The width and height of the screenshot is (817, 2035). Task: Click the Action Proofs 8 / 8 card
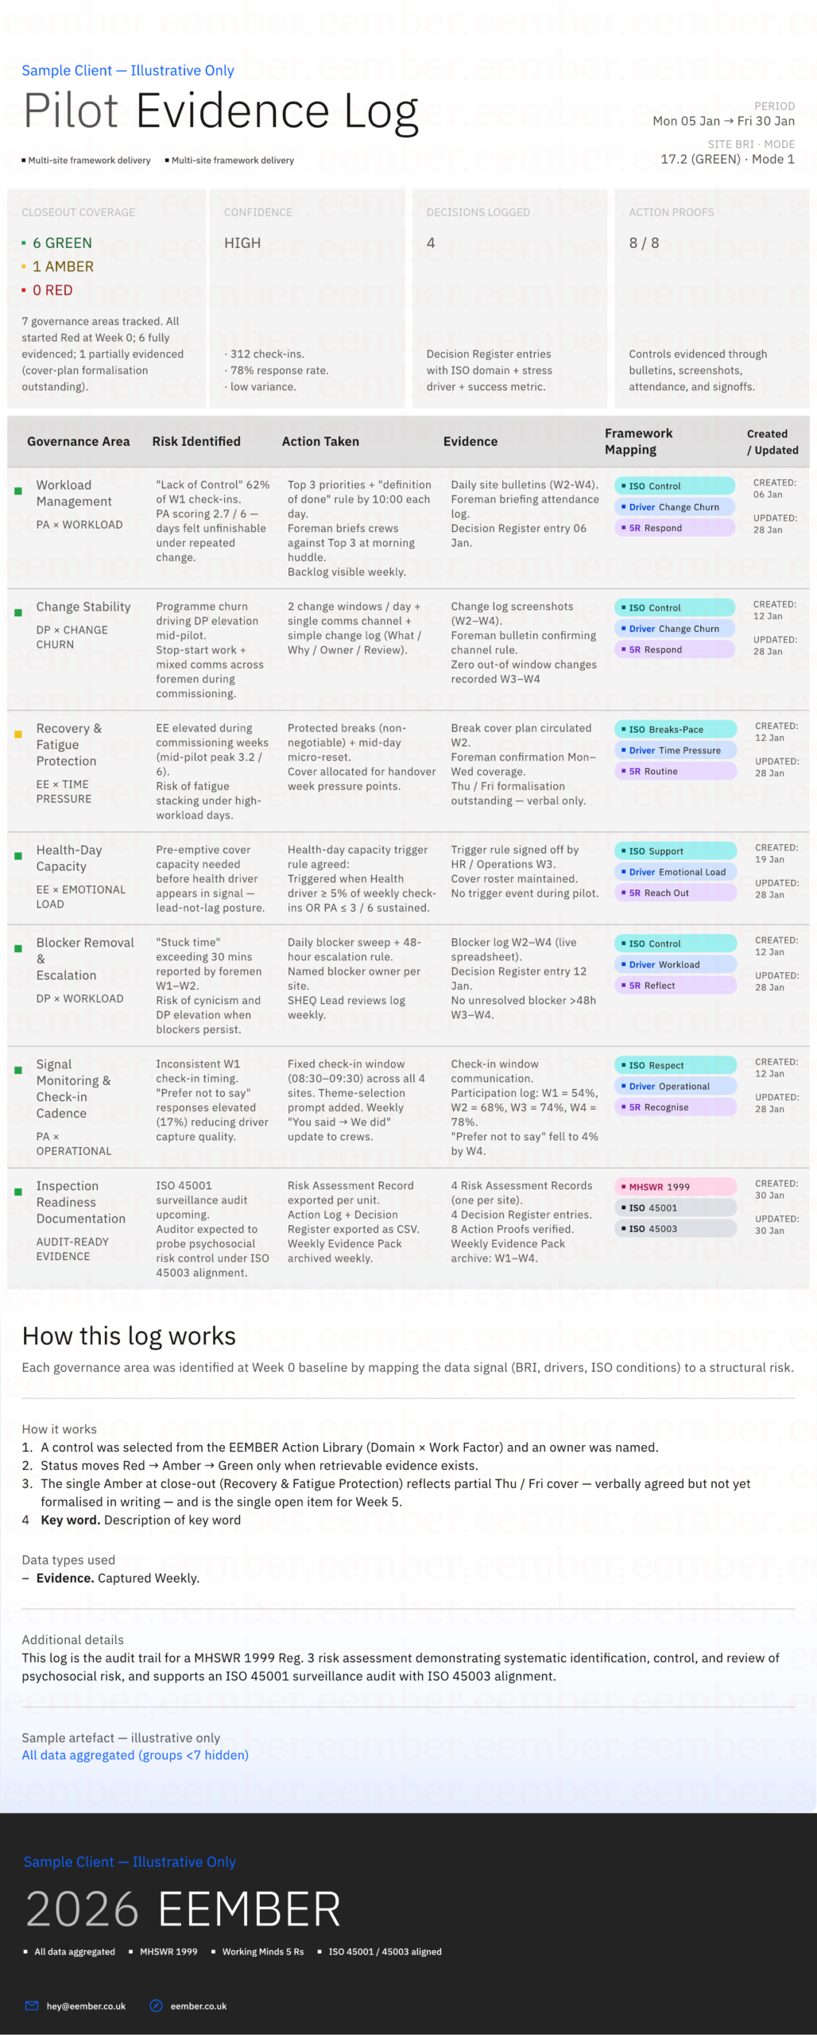tap(711, 299)
